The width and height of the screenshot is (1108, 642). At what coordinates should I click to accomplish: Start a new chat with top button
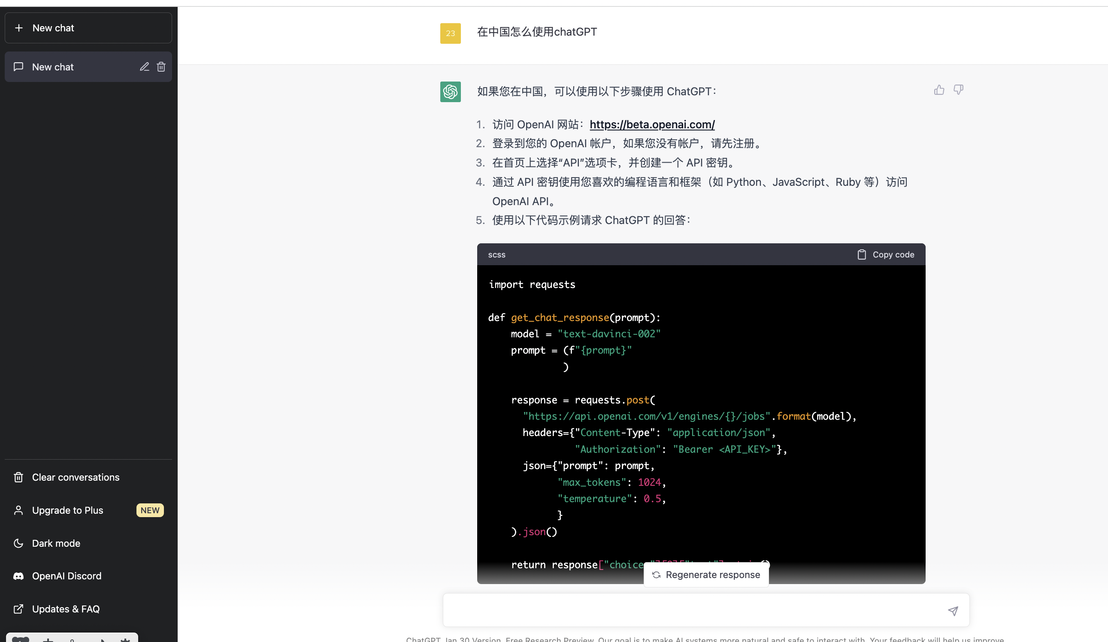tap(88, 28)
